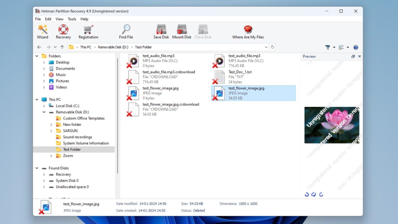
Task: Collapse the Removable Disk (D:) tree node
Action: [44, 112]
